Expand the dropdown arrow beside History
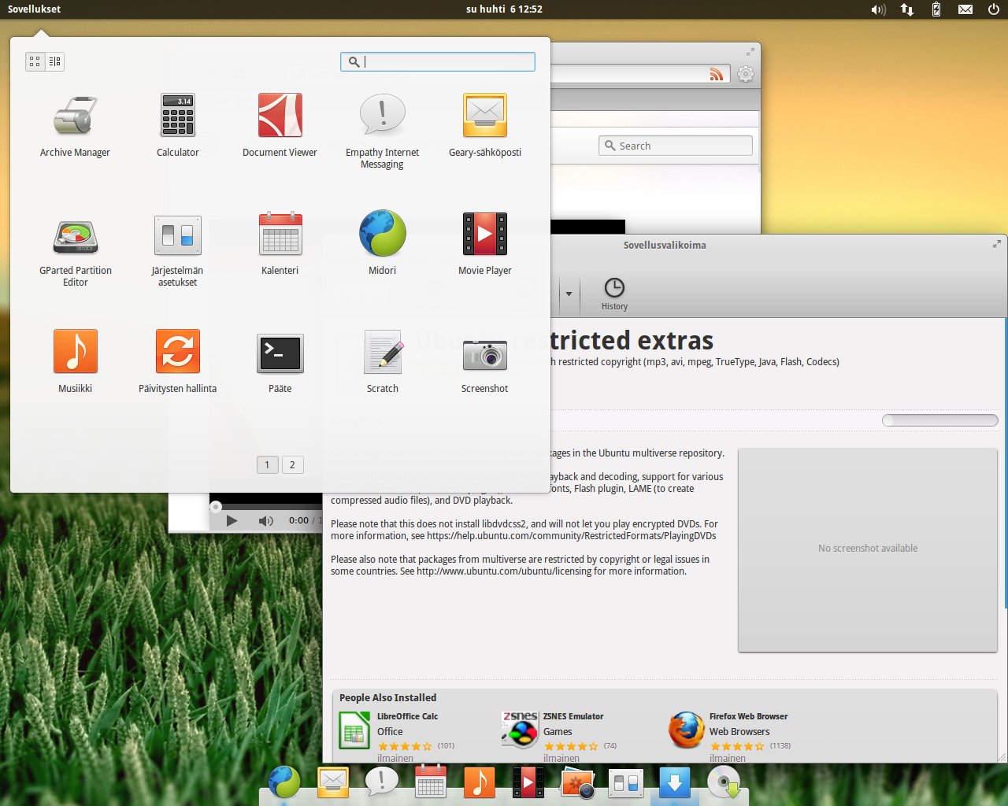Image resolution: width=1008 pixels, height=806 pixels. [x=569, y=294]
